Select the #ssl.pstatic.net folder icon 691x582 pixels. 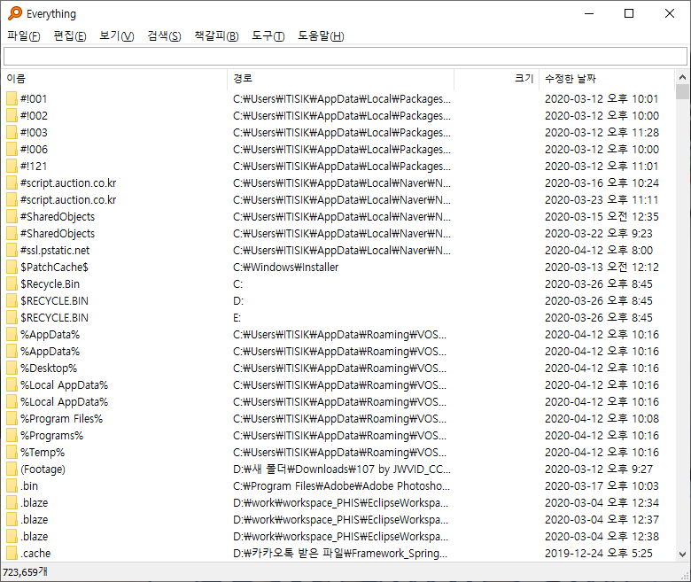[x=12, y=250]
